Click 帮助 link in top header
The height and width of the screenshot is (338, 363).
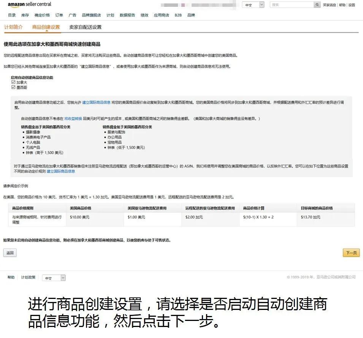342,5
